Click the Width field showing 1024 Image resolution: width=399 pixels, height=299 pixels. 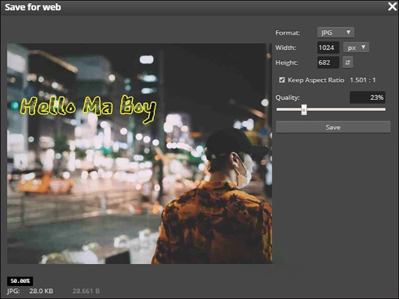click(328, 48)
